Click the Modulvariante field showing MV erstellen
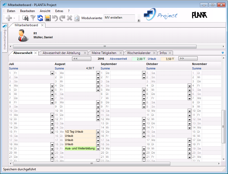 (x=119, y=18)
